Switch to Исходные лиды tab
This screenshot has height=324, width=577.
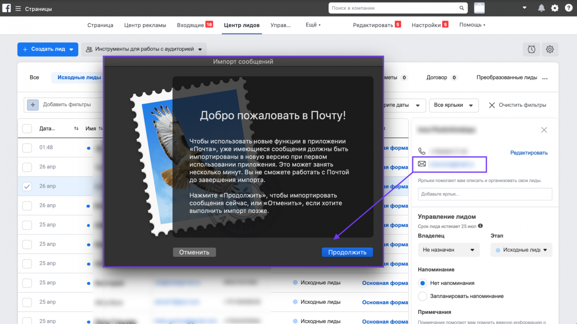(79, 77)
